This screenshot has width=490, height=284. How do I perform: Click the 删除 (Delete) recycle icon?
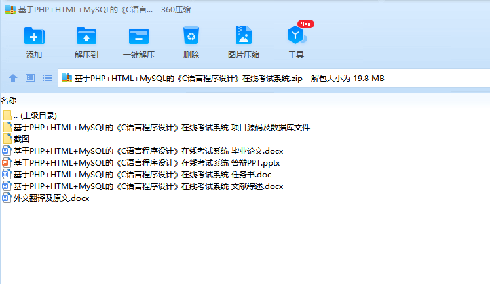point(191,35)
